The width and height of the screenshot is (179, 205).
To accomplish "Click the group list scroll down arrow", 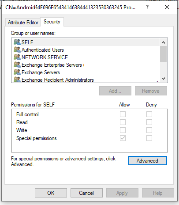I will (163, 79).
